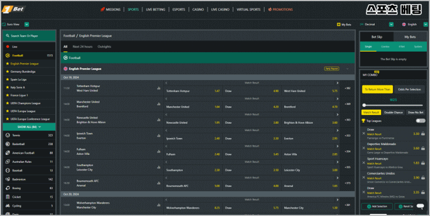Screen dimensions: 430x216
Task: Open the ESPORTS menu
Action: click(179, 9)
